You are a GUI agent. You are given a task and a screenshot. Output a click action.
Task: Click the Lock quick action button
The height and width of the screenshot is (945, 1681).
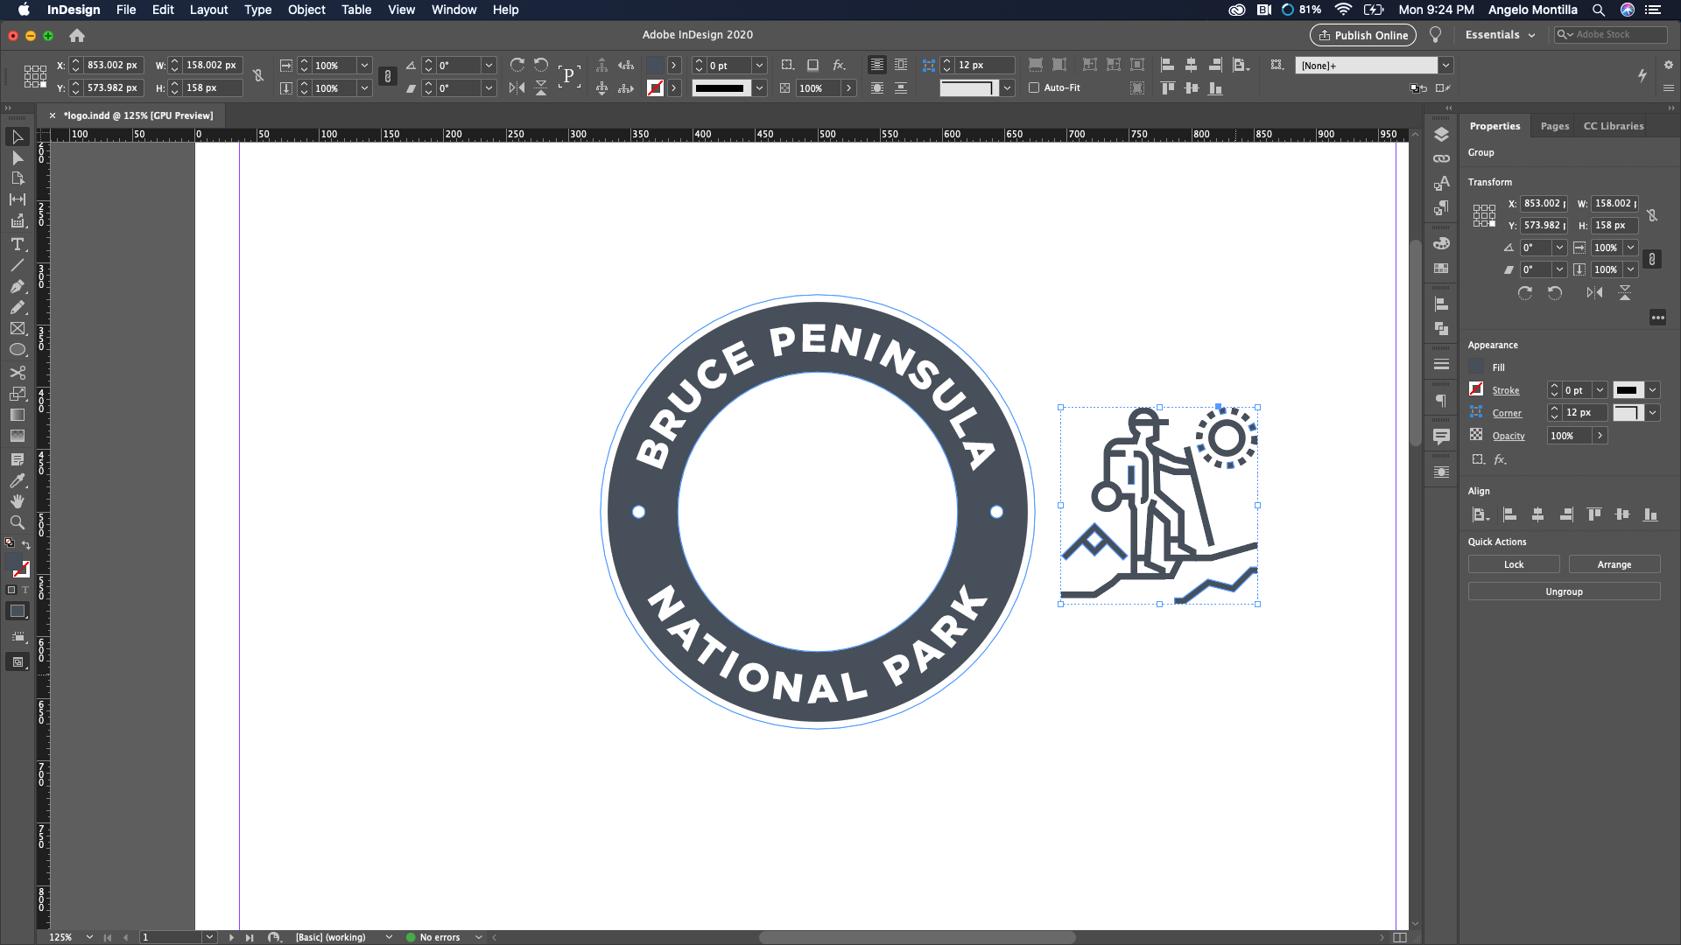point(1514,564)
